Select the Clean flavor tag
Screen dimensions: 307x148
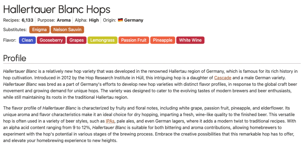pyautogui.click(x=27, y=40)
